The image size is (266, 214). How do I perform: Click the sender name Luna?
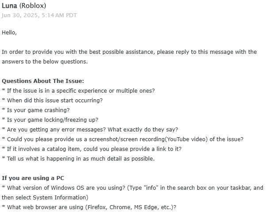[10, 6]
